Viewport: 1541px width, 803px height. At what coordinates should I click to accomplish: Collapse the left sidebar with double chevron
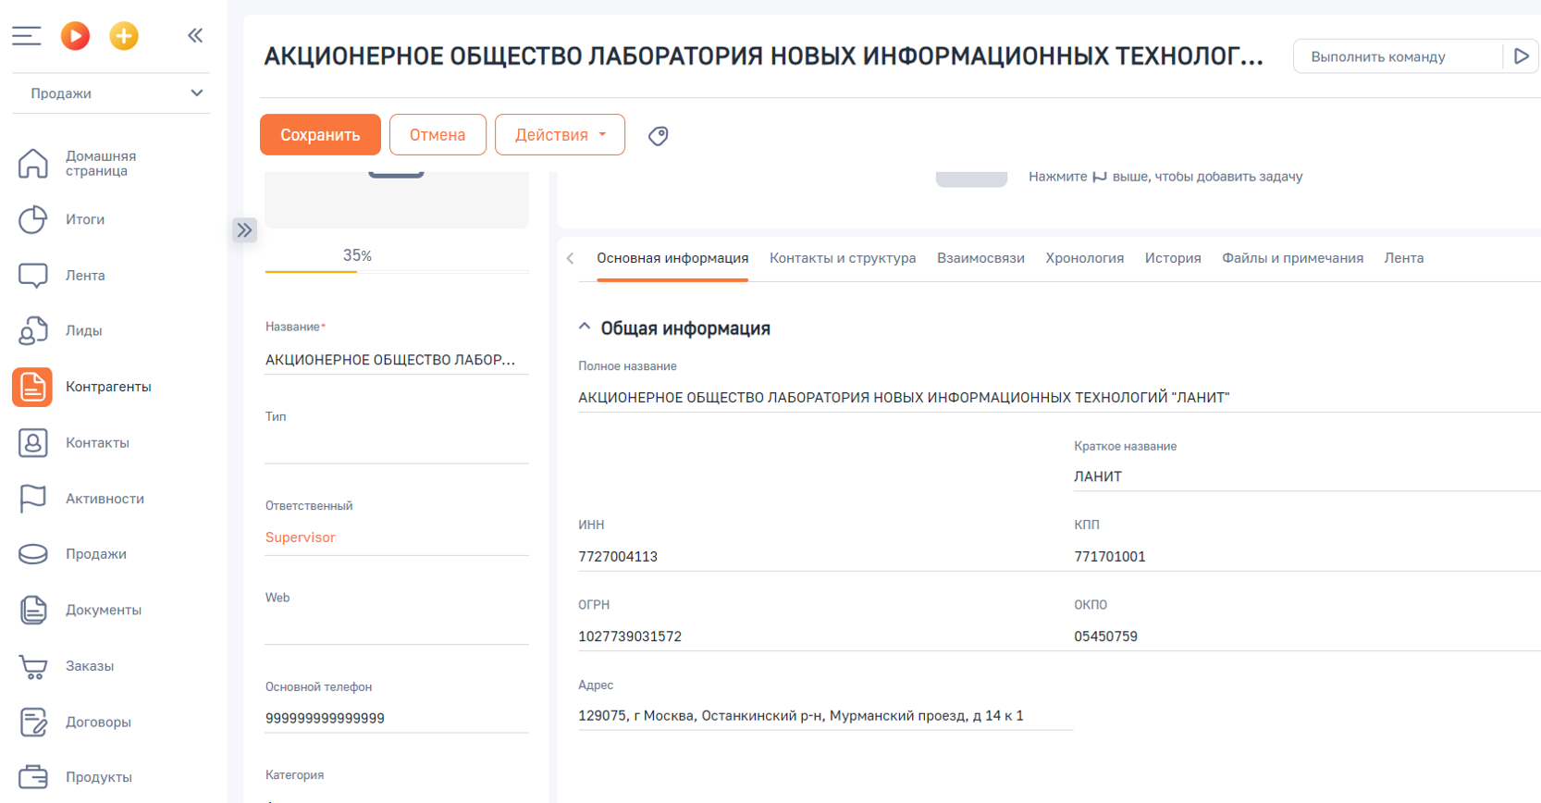coord(195,36)
